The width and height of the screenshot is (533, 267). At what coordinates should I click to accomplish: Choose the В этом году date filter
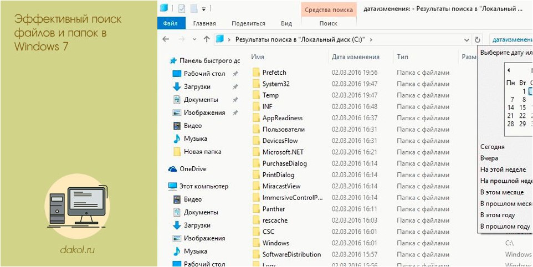(498, 215)
